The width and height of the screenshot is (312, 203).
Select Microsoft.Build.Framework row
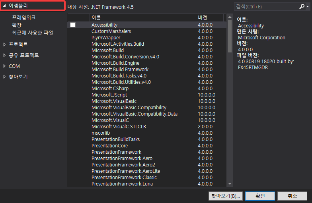[147, 69]
